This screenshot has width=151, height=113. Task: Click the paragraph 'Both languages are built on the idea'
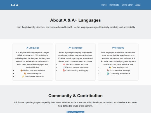tap(118, 58)
